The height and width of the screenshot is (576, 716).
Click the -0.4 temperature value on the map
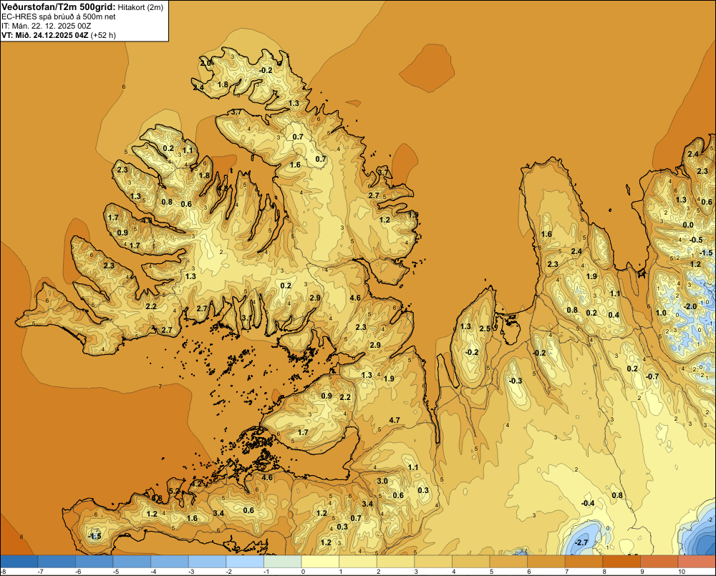588,503
